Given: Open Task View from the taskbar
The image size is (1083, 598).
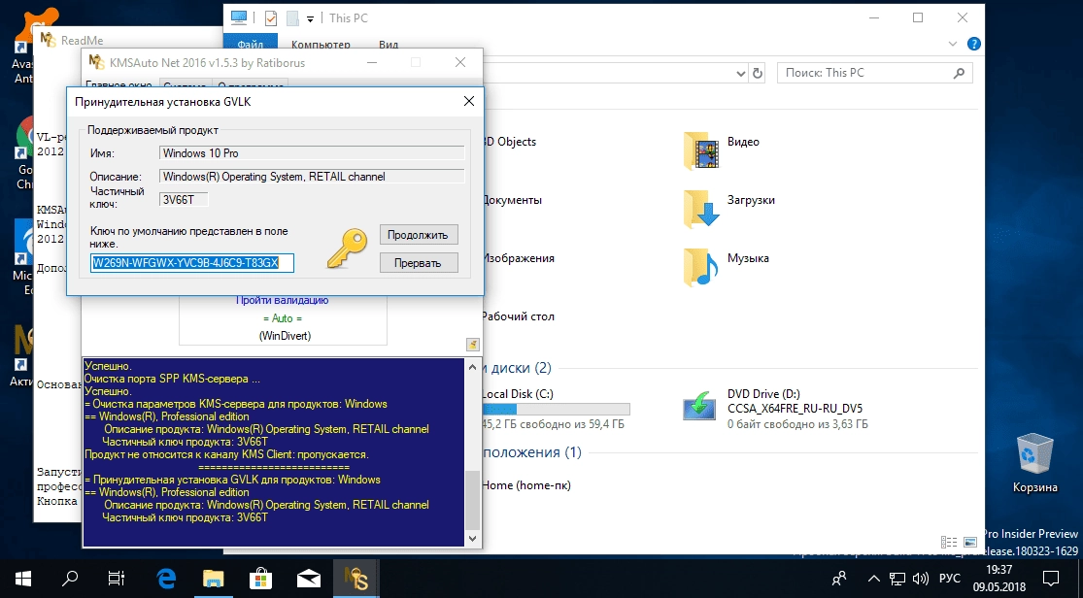Looking at the screenshot, I should [x=116, y=579].
